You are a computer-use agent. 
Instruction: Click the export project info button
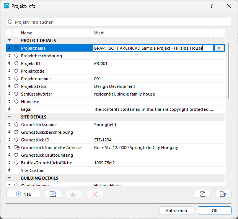click(x=223, y=194)
